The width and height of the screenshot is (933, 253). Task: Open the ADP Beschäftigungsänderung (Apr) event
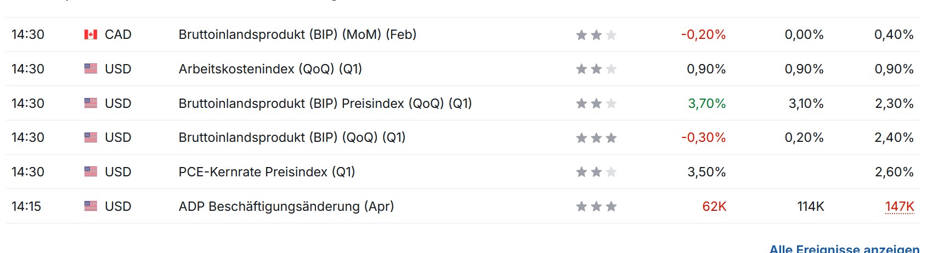[x=286, y=206]
